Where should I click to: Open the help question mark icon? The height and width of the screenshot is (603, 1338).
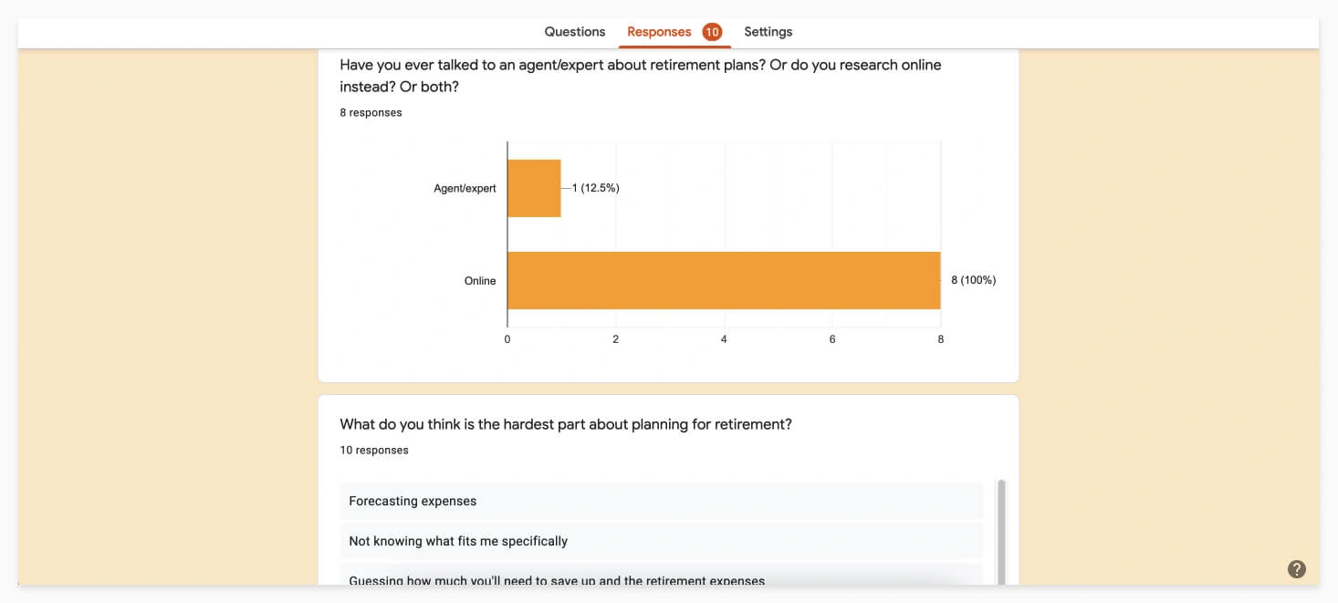point(1297,569)
